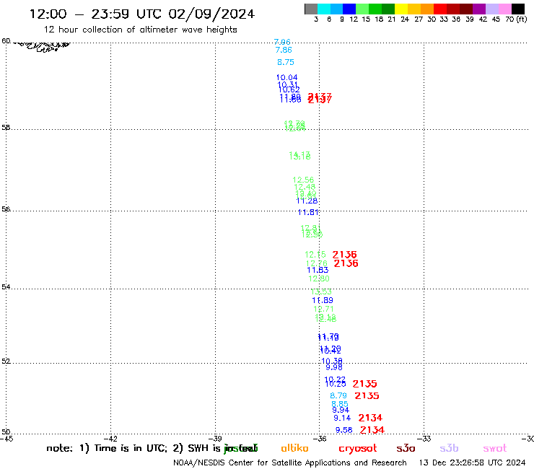This screenshot has height=469, width=534.
Task: Select the wave height value '9.98'
Action: point(333,367)
